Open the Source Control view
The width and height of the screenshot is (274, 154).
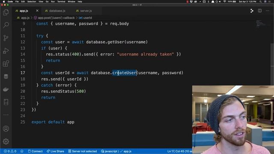click(x=6, y=38)
